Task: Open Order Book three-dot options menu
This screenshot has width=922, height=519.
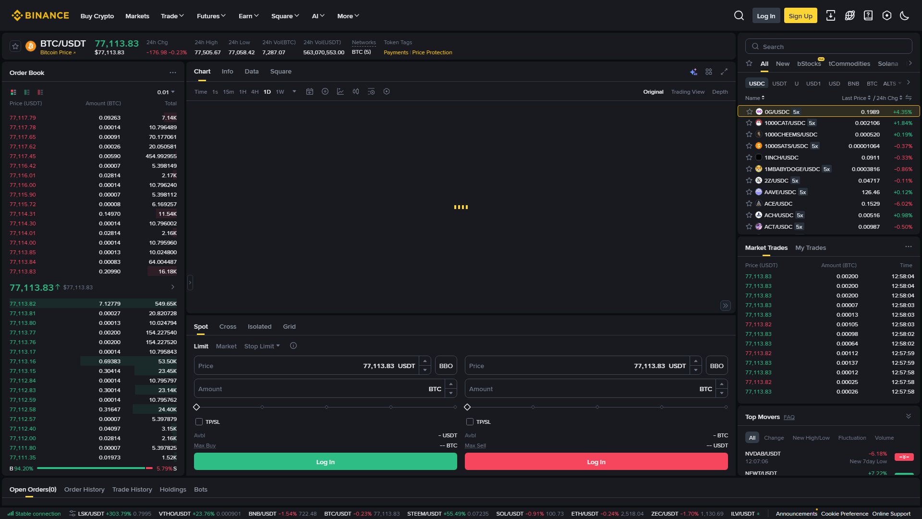Action: (x=173, y=73)
